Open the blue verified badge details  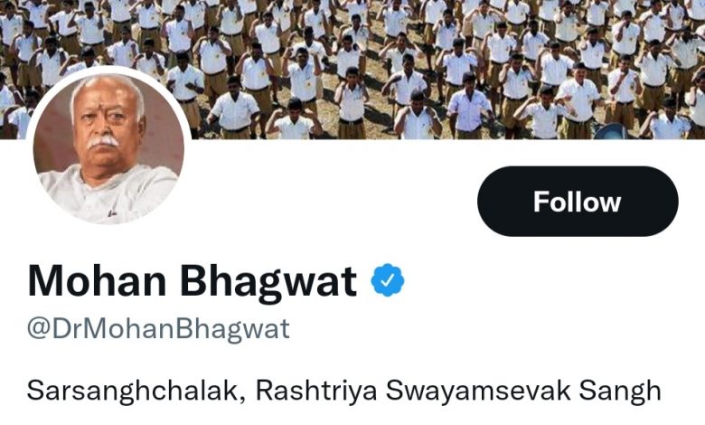point(388,280)
